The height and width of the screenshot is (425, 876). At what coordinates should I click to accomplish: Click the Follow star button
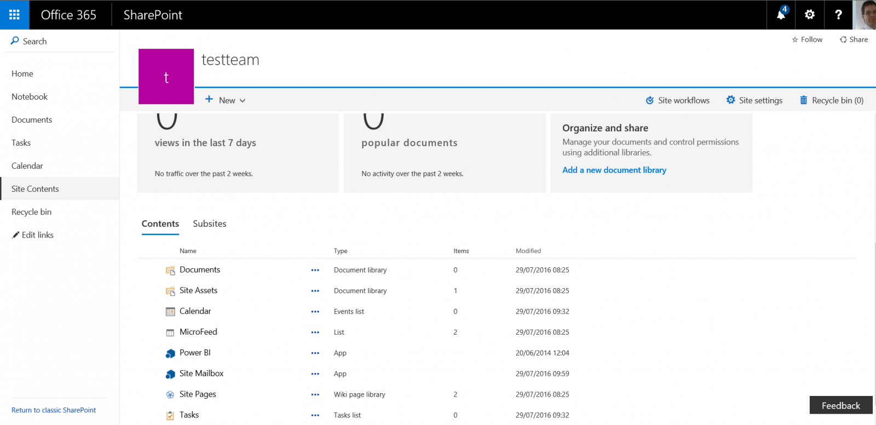[807, 39]
